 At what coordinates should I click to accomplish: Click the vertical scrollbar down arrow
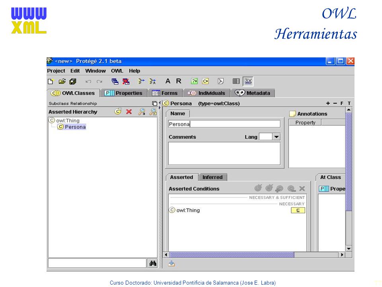(349, 248)
